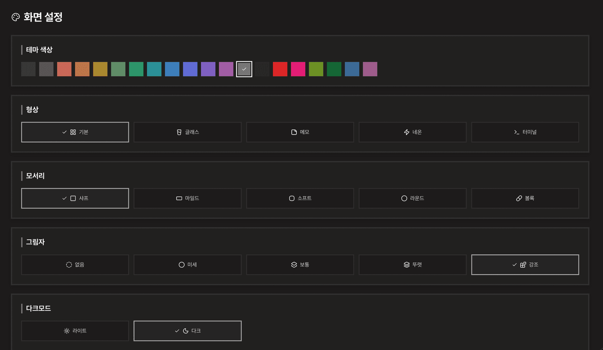Select the teal theme color swatch
The image size is (603, 350).
(x=154, y=69)
